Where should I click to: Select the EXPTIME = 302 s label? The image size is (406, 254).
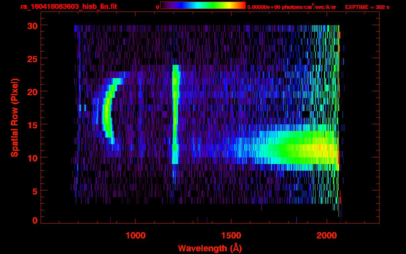[x=367, y=7]
